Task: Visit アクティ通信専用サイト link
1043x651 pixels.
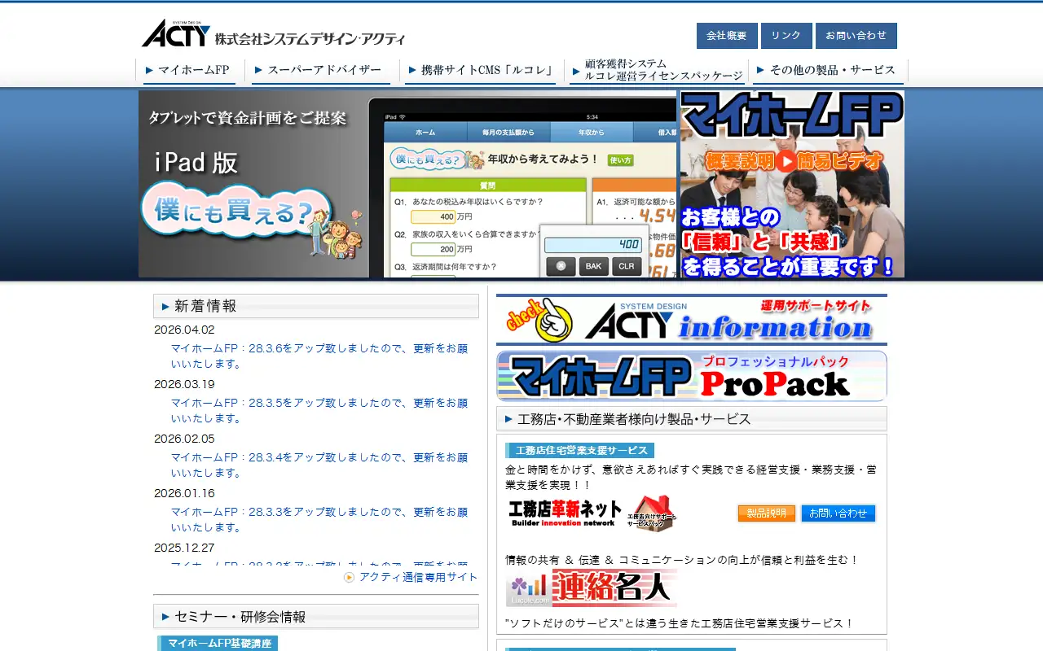Action: tap(418, 577)
